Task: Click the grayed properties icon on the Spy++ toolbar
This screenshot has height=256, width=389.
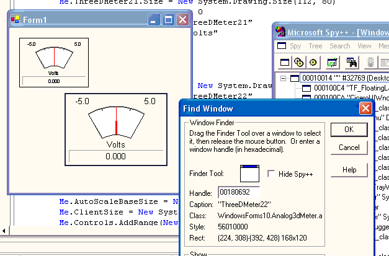Action: 384,63
